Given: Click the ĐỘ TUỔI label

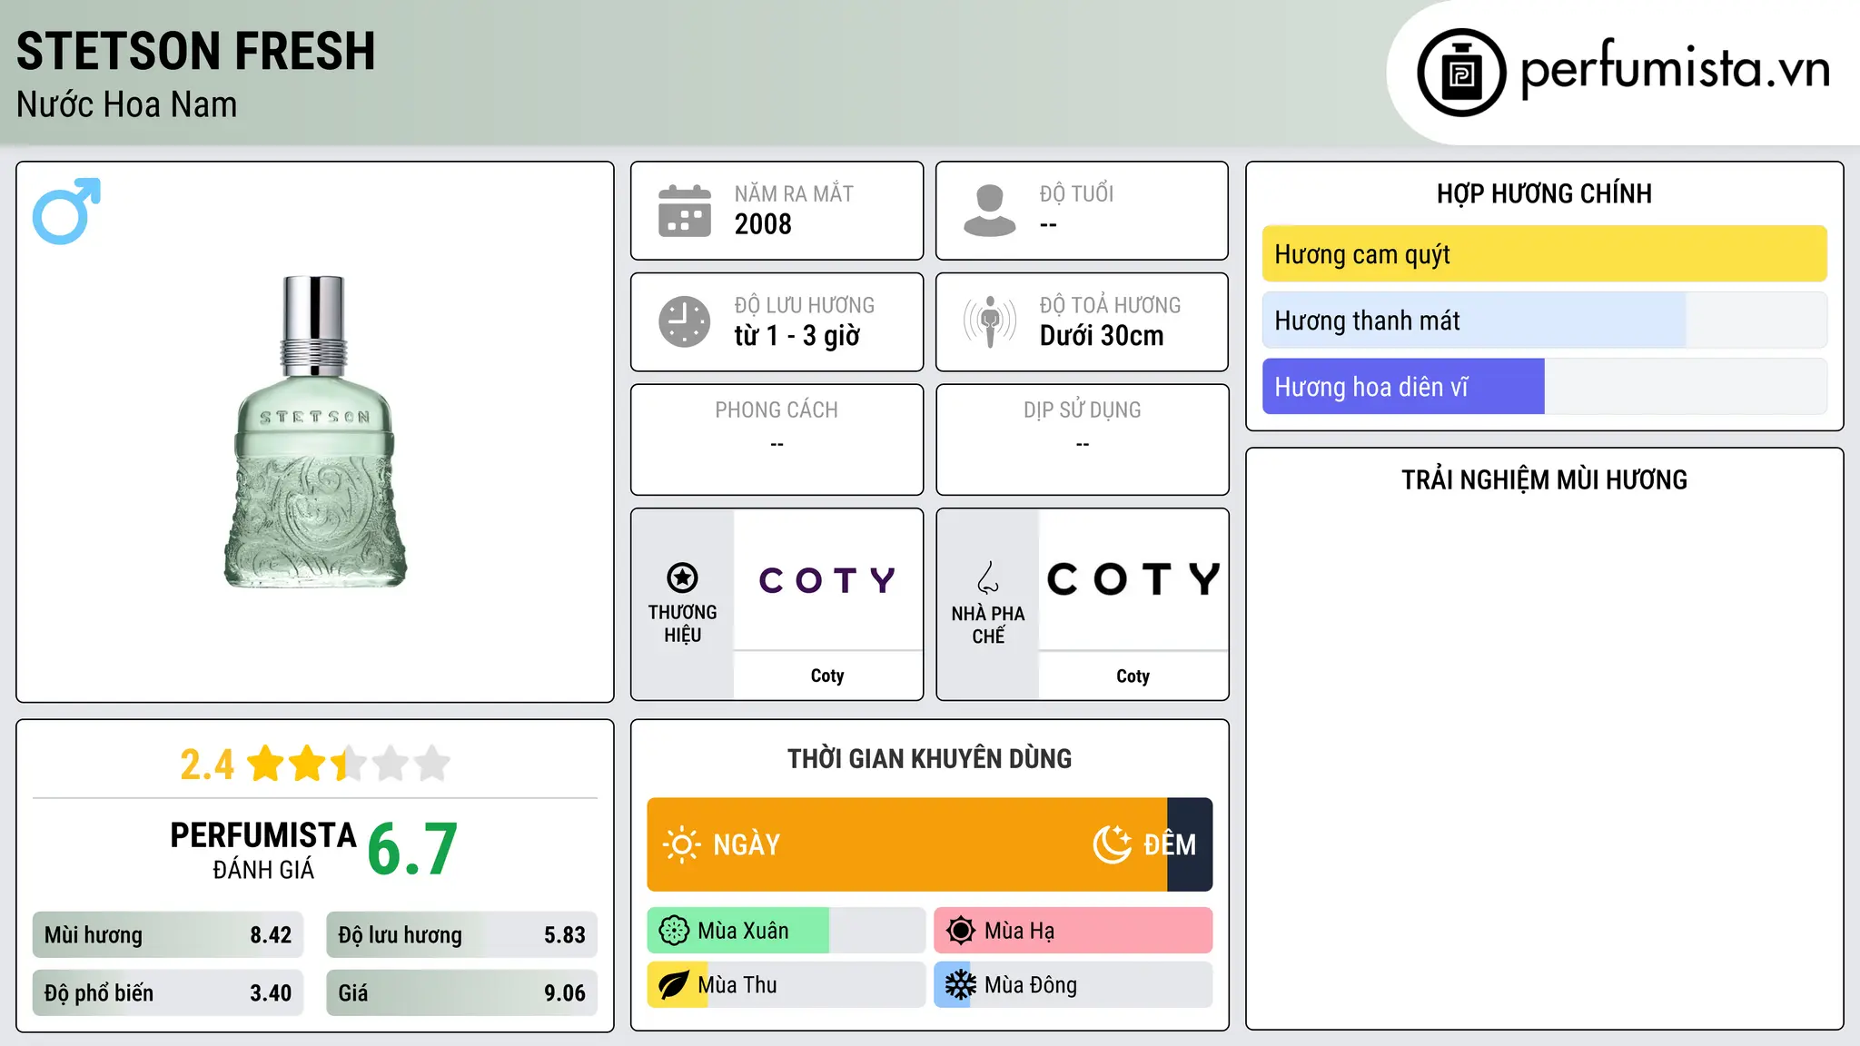Looking at the screenshot, I should click(x=1076, y=193).
